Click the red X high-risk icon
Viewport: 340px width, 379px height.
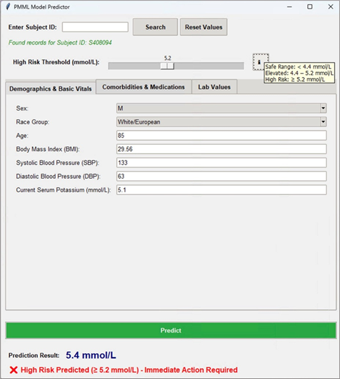pyautogui.click(x=13, y=370)
